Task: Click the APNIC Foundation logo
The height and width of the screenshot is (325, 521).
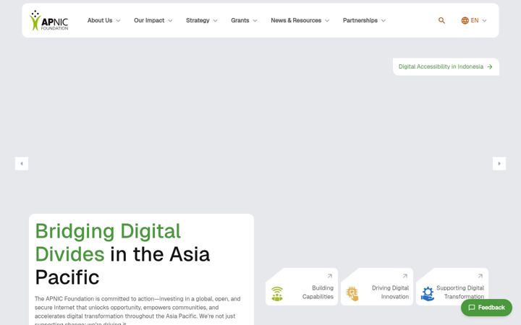Action: (x=49, y=20)
